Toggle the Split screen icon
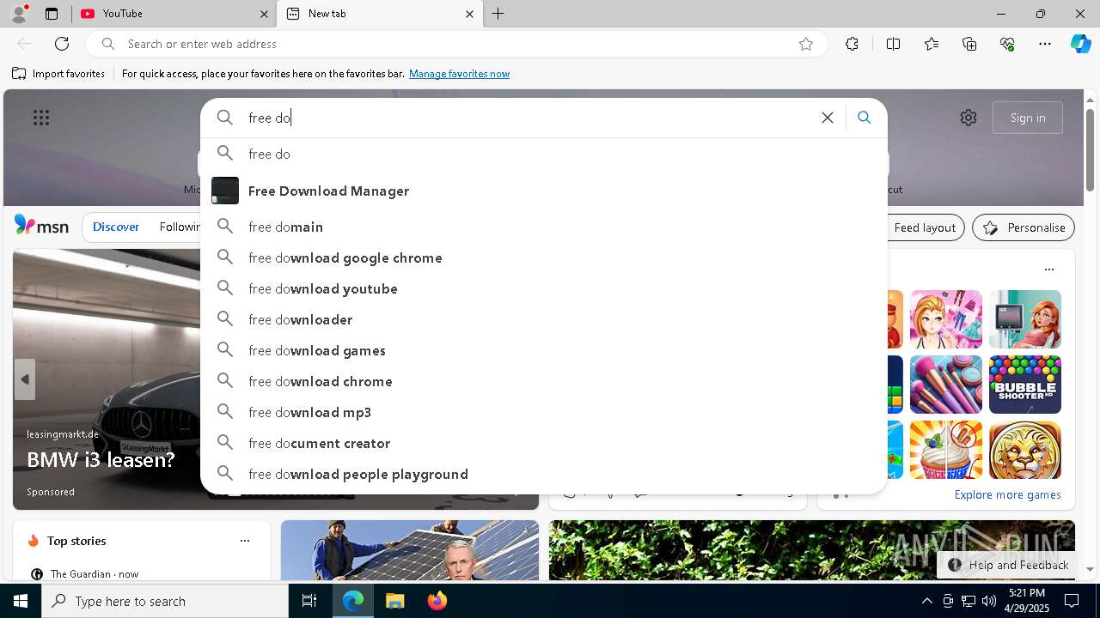The height and width of the screenshot is (618, 1100). pyautogui.click(x=893, y=44)
